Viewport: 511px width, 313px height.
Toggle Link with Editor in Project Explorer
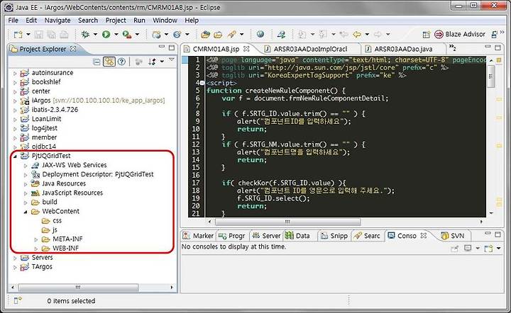click(109, 62)
